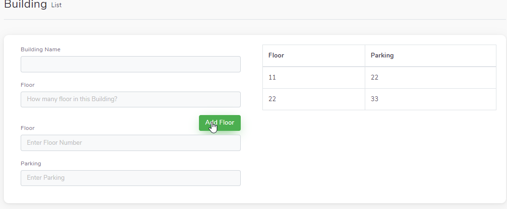Open the List subtitle beside Building

coord(56,5)
